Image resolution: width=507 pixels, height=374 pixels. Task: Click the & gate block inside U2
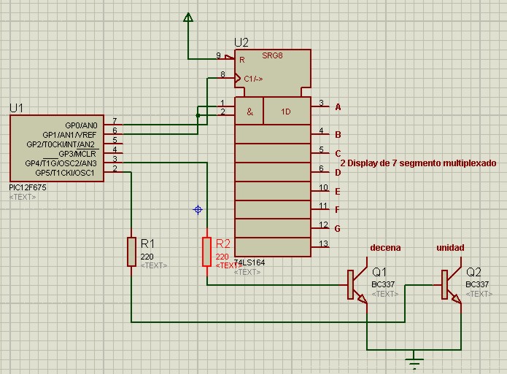(x=249, y=112)
